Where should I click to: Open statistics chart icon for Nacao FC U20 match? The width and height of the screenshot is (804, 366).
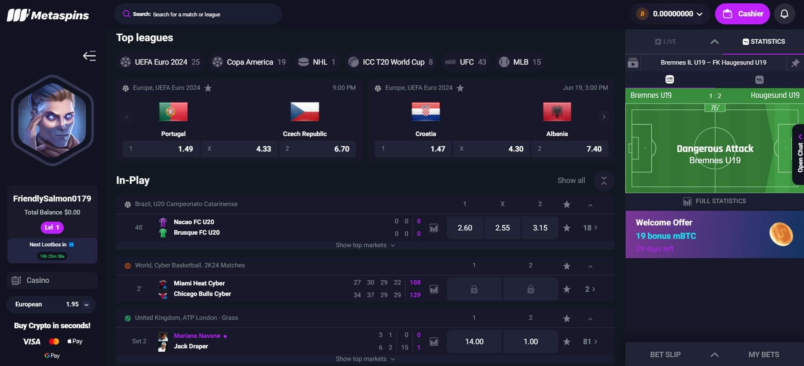tap(434, 228)
